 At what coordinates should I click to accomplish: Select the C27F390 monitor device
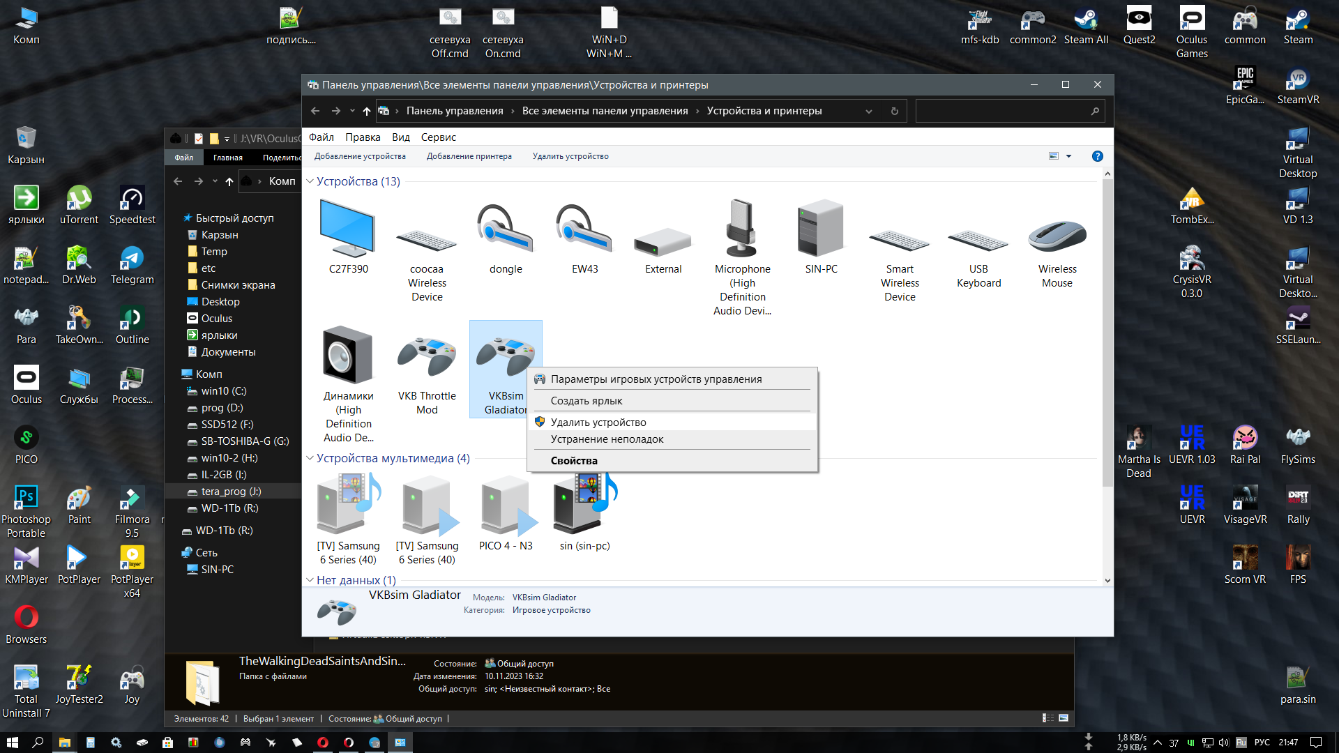coord(348,237)
